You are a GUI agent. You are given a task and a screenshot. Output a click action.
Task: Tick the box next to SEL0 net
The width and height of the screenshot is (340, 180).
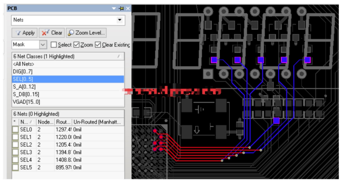(x=15, y=129)
